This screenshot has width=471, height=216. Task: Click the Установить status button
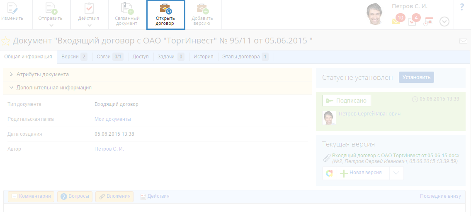click(x=416, y=77)
